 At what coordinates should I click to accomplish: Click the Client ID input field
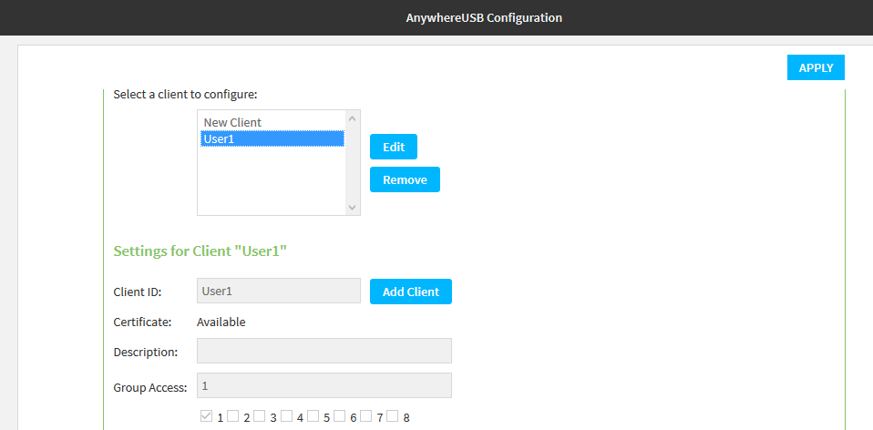coord(279,291)
